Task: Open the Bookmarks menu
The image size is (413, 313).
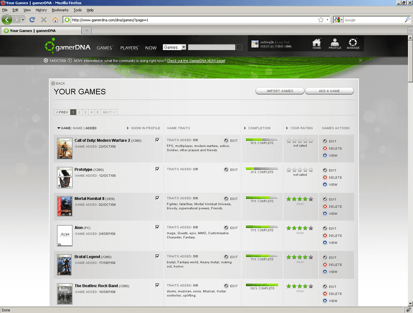Action: click(60, 10)
